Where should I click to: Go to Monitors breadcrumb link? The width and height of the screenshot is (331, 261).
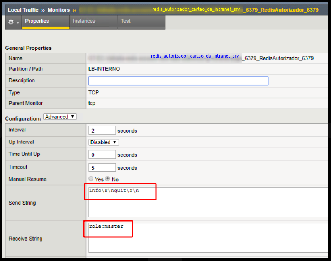58,10
